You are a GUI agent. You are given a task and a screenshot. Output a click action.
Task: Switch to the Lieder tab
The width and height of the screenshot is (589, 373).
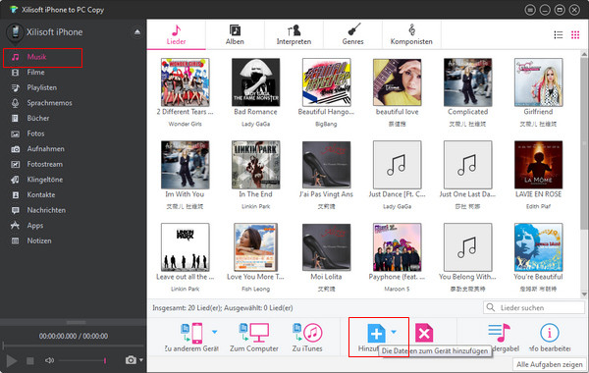coord(176,34)
